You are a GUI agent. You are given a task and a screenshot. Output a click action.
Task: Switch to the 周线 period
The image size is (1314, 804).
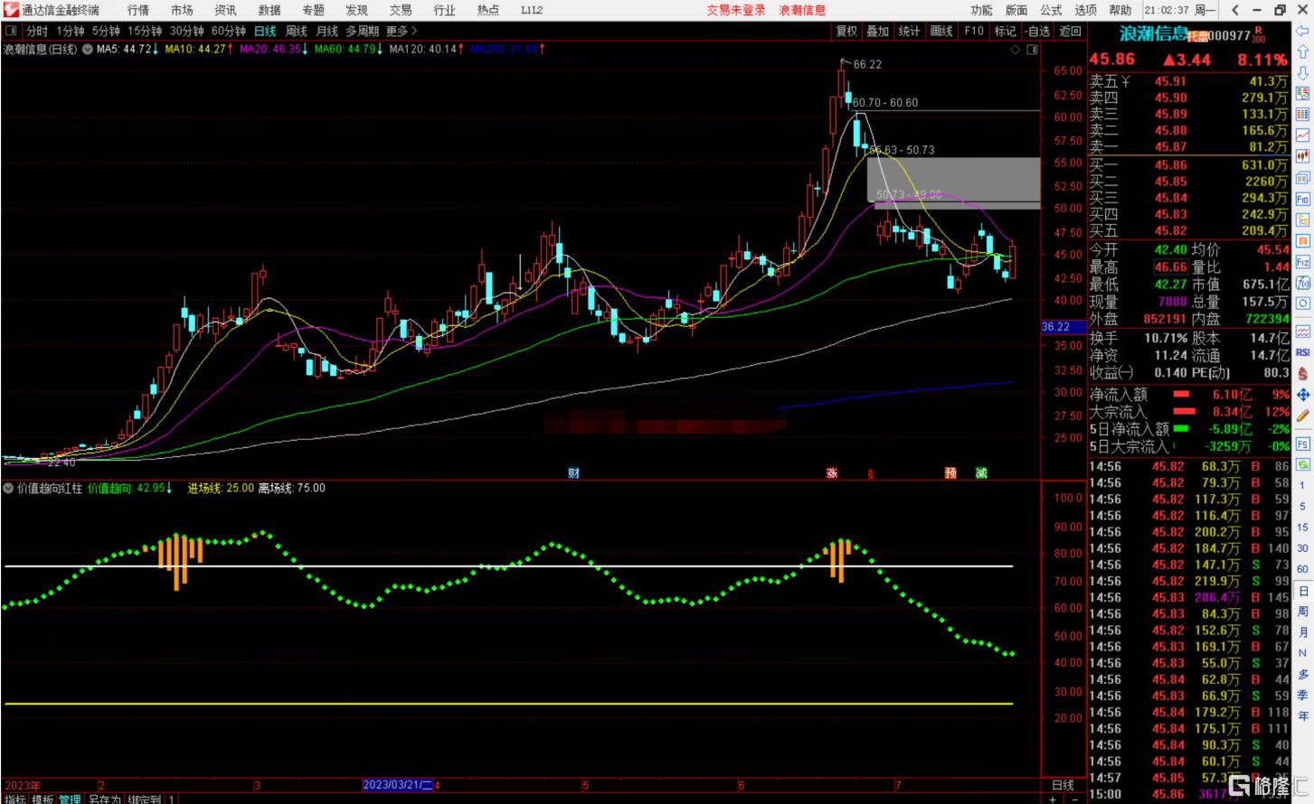(296, 31)
